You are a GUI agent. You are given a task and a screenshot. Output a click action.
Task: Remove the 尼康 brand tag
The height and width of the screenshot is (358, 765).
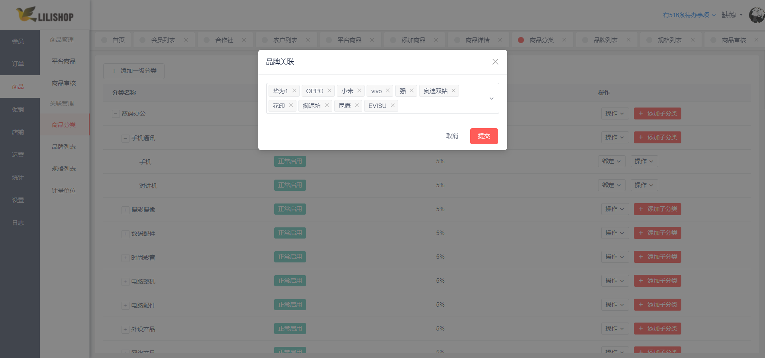(357, 106)
